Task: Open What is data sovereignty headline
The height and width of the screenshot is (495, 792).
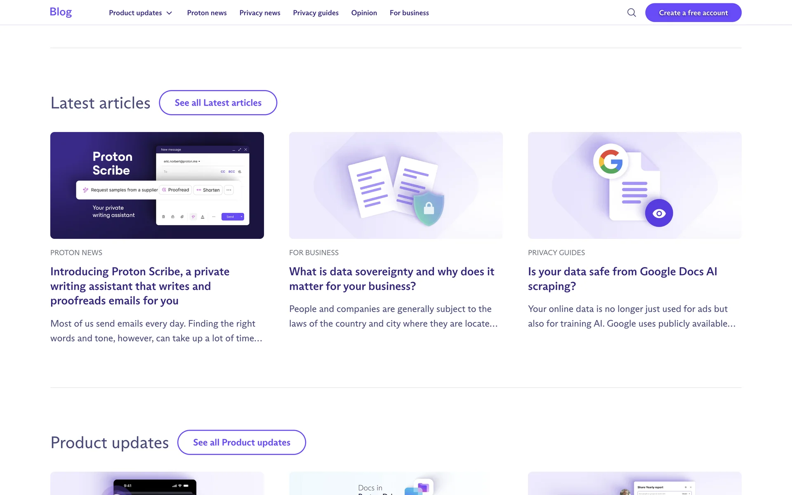Action: point(391,279)
